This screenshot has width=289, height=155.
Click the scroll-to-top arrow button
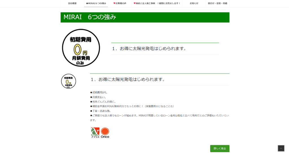coord(281,148)
